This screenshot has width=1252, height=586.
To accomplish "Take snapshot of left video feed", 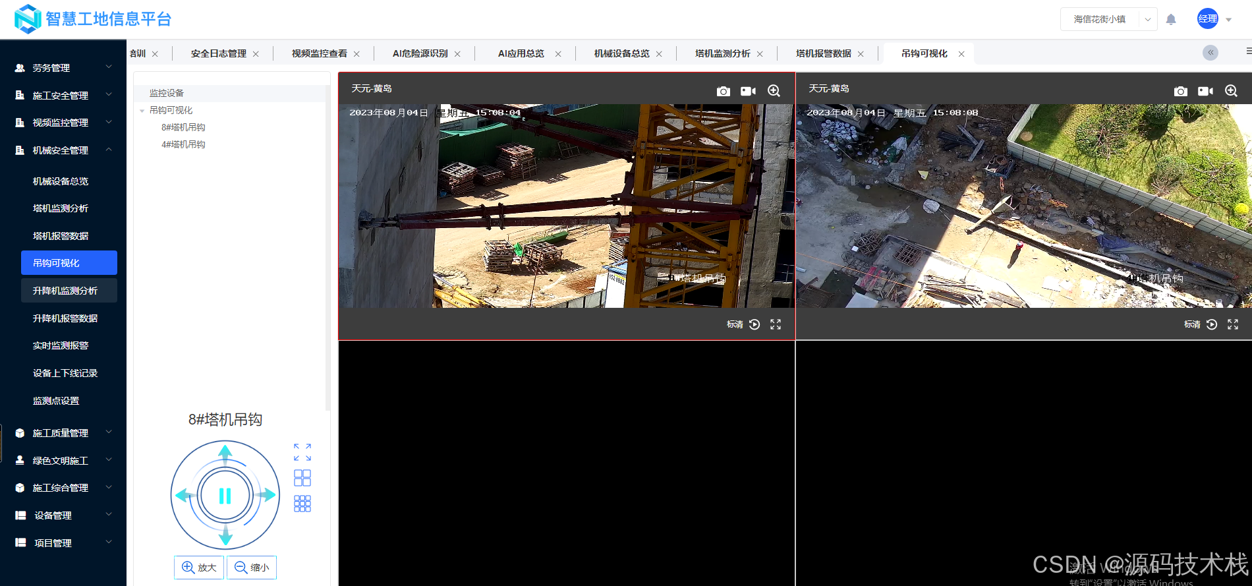I will (x=724, y=91).
